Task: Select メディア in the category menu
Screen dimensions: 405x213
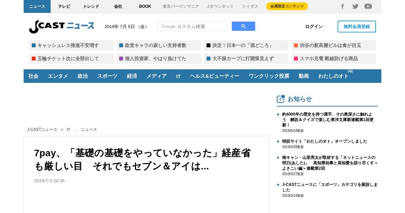Action: pos(157,76)
